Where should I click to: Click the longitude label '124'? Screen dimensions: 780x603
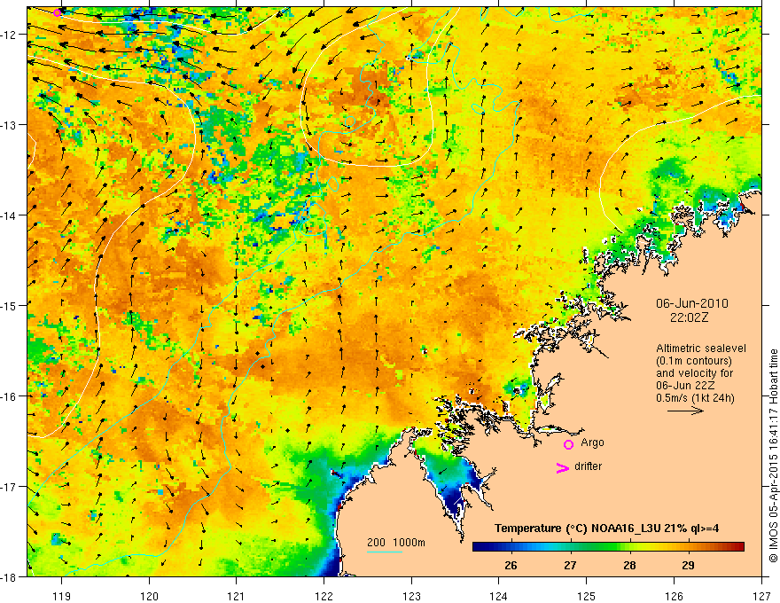tap(499, 596)
